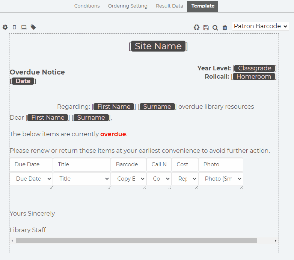
Task: Click the Date field tag
Action: pyautogui.click(x=23, y=81)
